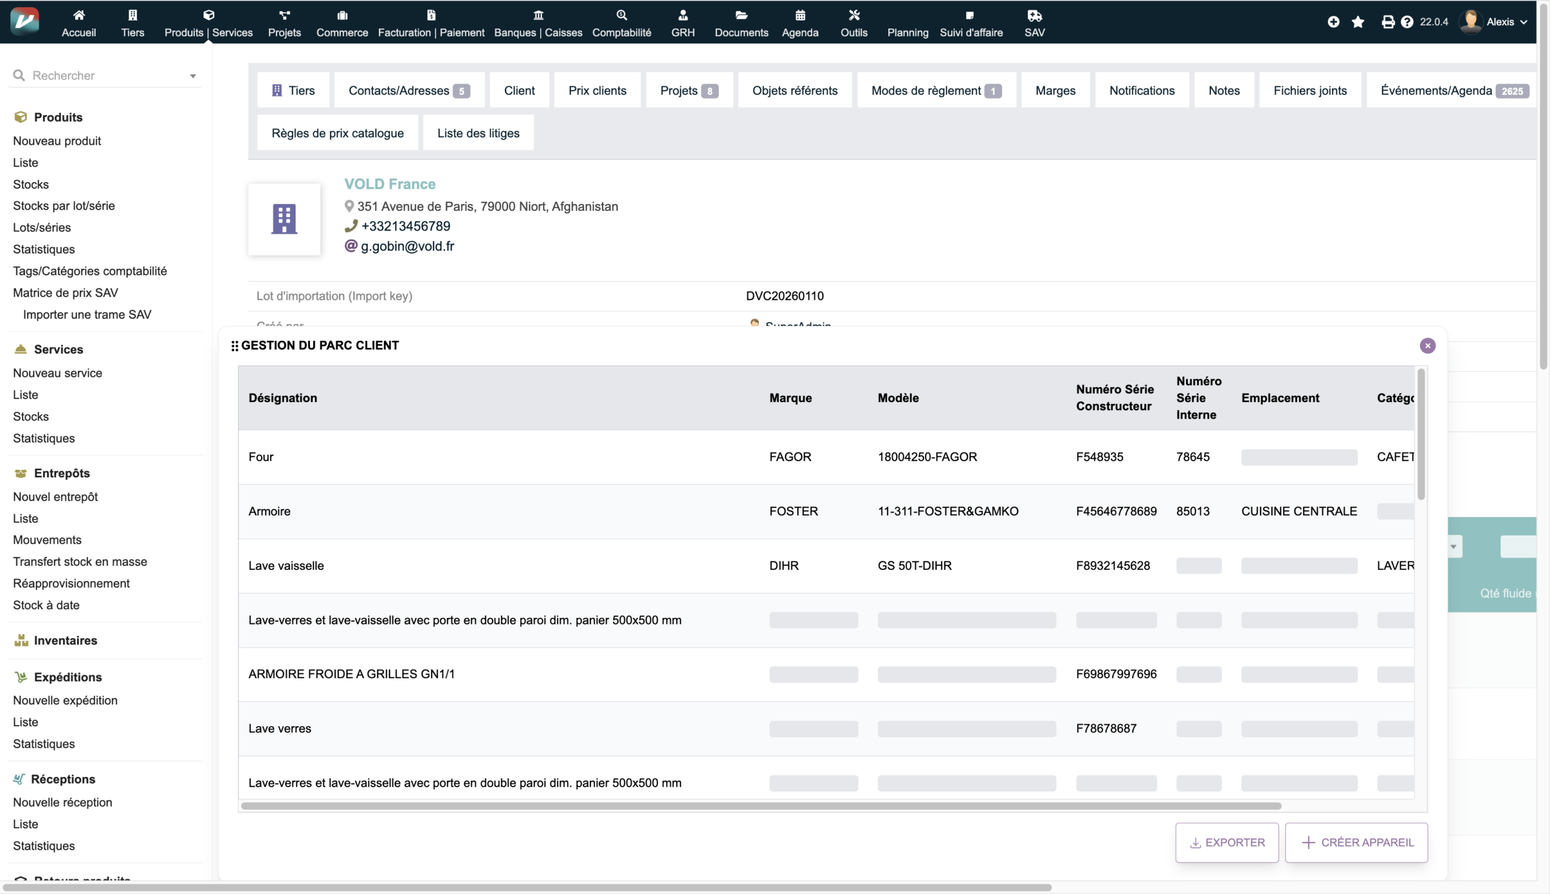
Task: Open the Agenda calendar icon
Action: click(x=800, y=15)
